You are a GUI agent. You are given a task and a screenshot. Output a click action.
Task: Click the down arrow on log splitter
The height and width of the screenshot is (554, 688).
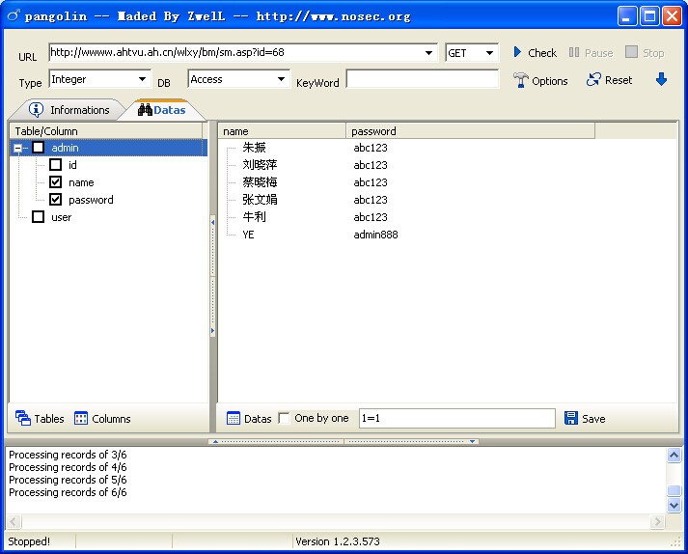point(472,441)
